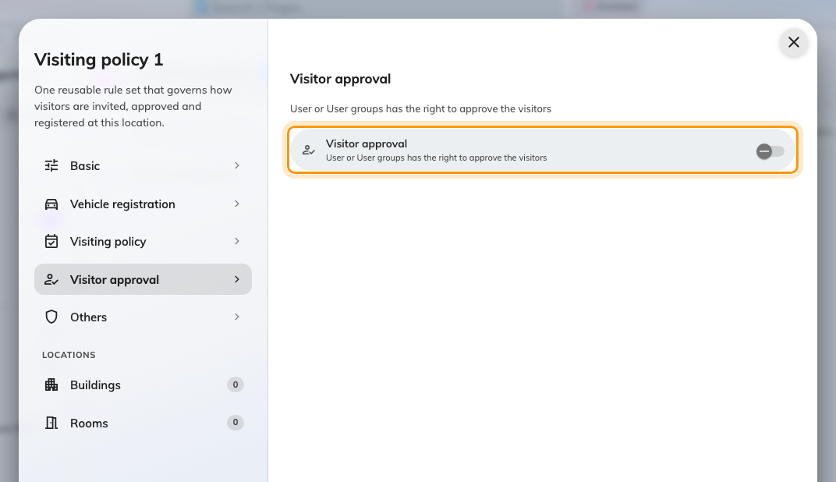Click the Buildings icon under Locations

coord(51,385)
